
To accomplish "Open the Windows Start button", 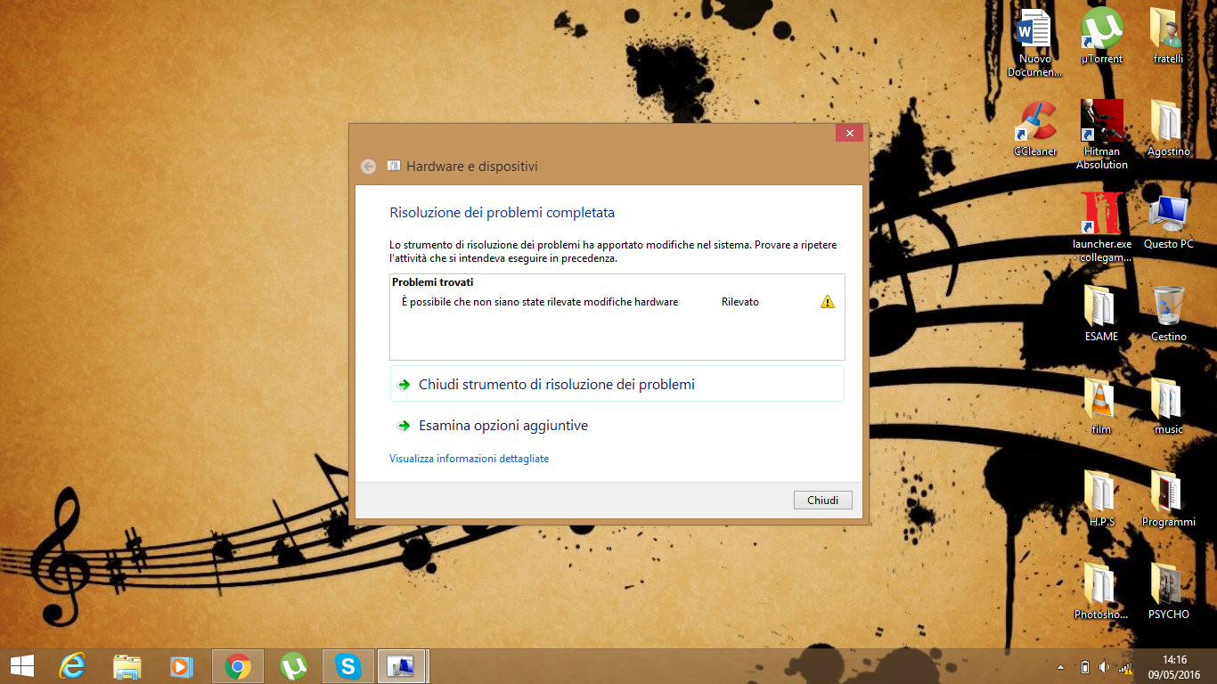I will (21, 666).
